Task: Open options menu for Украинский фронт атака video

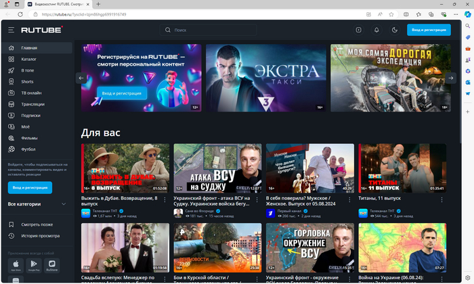Action: (x=257, y=199)
